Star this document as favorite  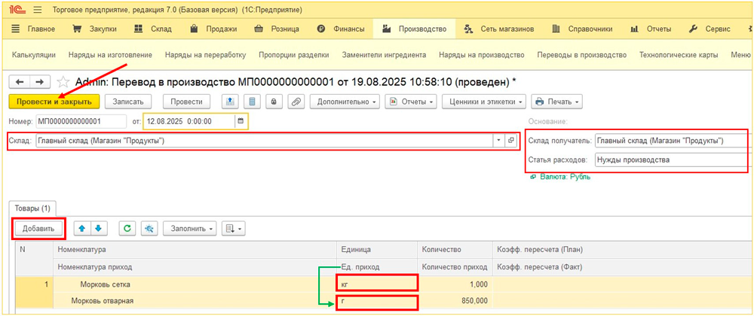tap(63, 81)
